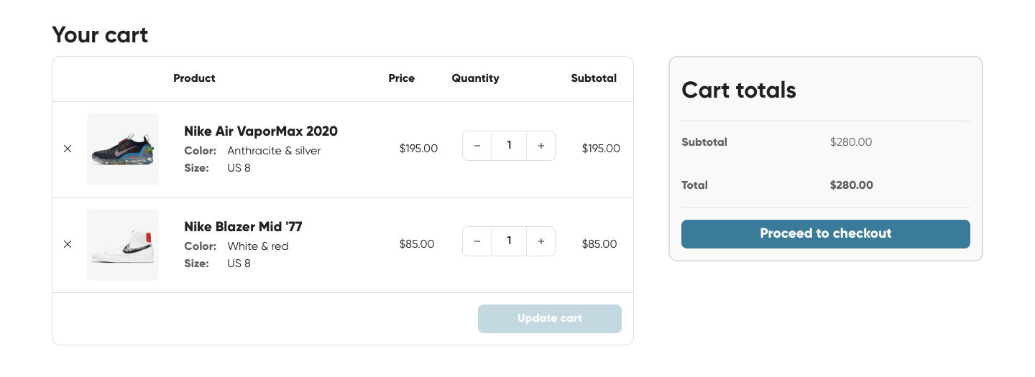Click the Subtotal column header in cart table
Viewport: 1035px width, 377px height.
(594, 78)
